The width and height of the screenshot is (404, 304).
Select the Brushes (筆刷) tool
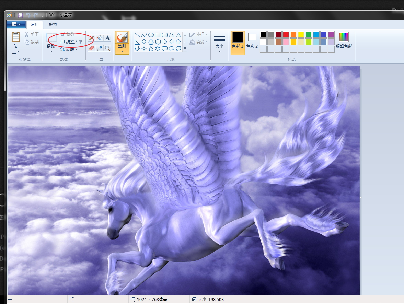[x=122, y=43]
